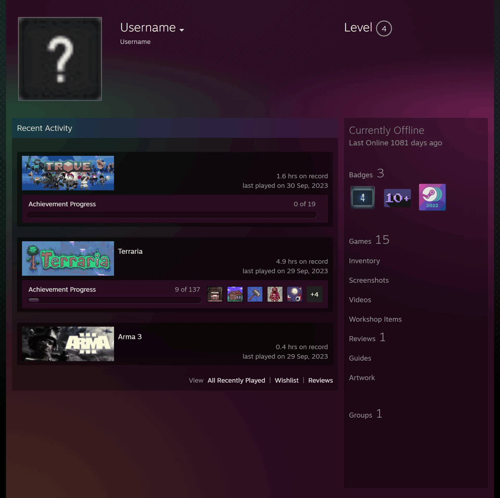Select the Level 4 badge icon
Screen dimensions: 500x498
coord(362,197)
